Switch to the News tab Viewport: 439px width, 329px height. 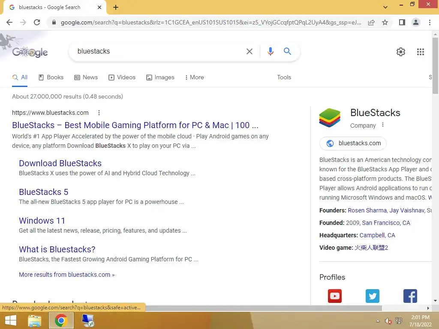pos(86,77)
